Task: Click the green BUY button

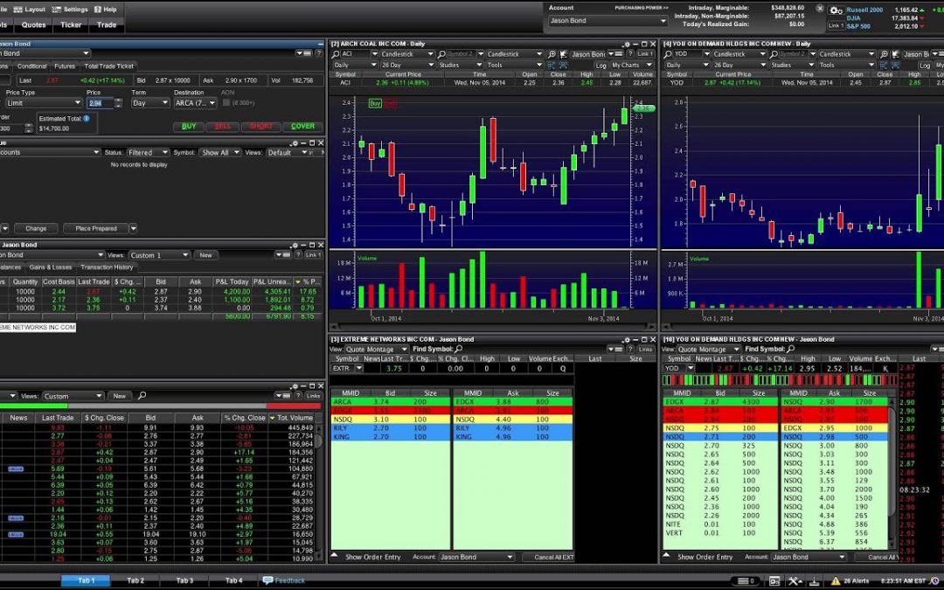Action: pos(189,127)
